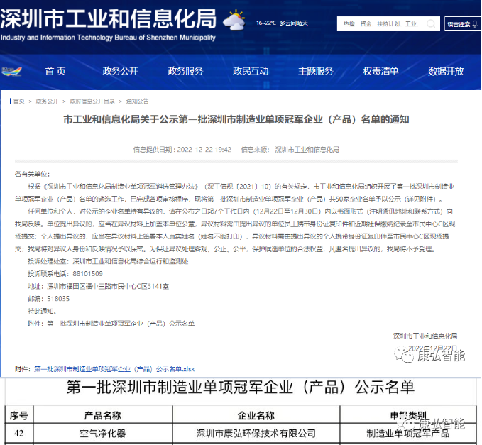Click the postal code 518035
Screen dimensions: 482x445
pos(58,299)
